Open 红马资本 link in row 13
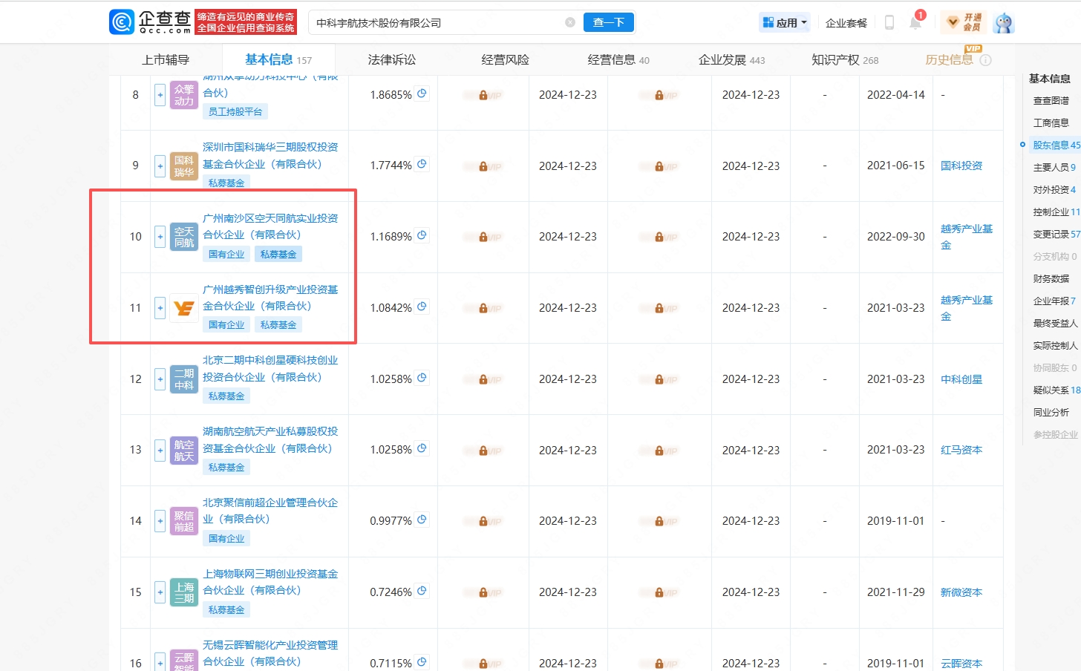 point(961,450)
